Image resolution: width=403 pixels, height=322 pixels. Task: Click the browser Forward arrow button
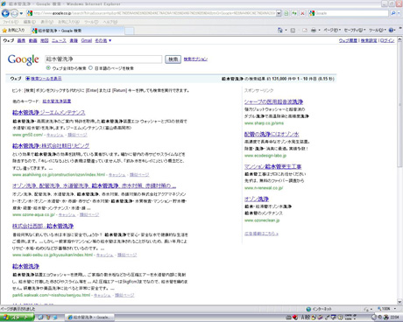point(14,13)
